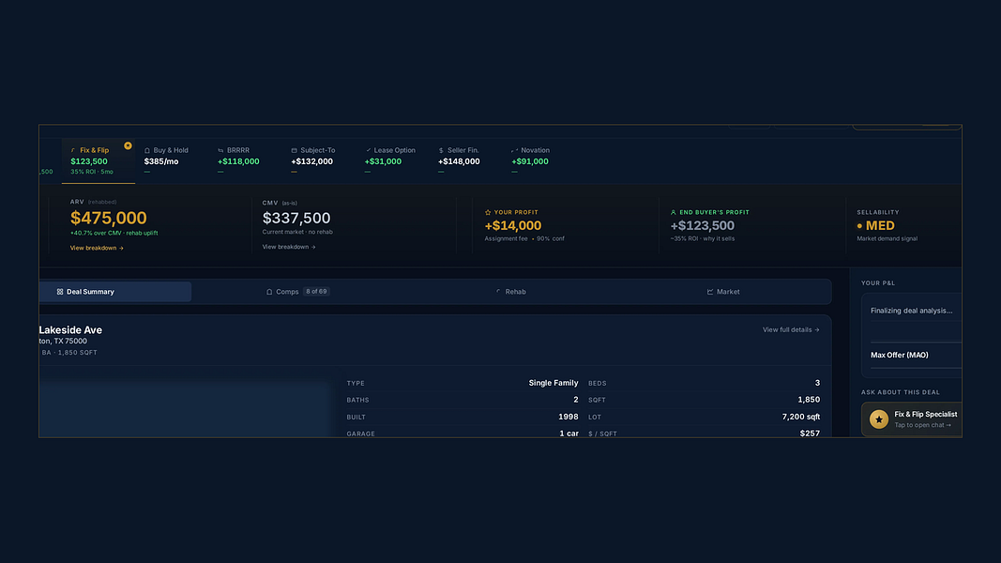Click the '8 of 69' comps count badge
Image resolution: width=1001 pixels, height=563 pixels.
point(317,292)
